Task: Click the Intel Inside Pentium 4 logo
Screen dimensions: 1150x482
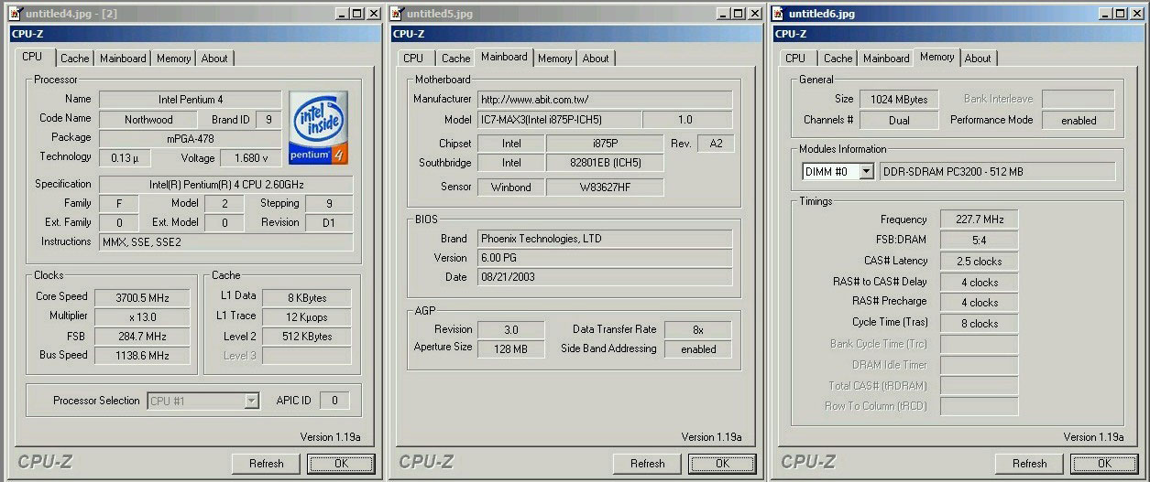Action: [x=318, y=126]
